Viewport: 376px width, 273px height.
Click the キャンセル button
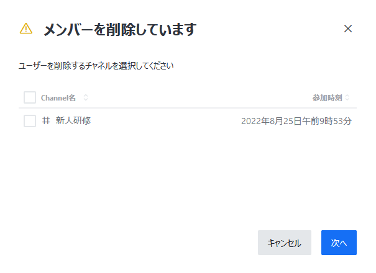click(285, 243)
